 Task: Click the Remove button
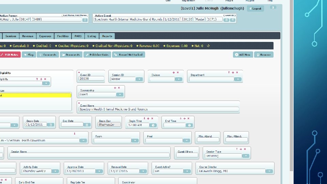264,55
